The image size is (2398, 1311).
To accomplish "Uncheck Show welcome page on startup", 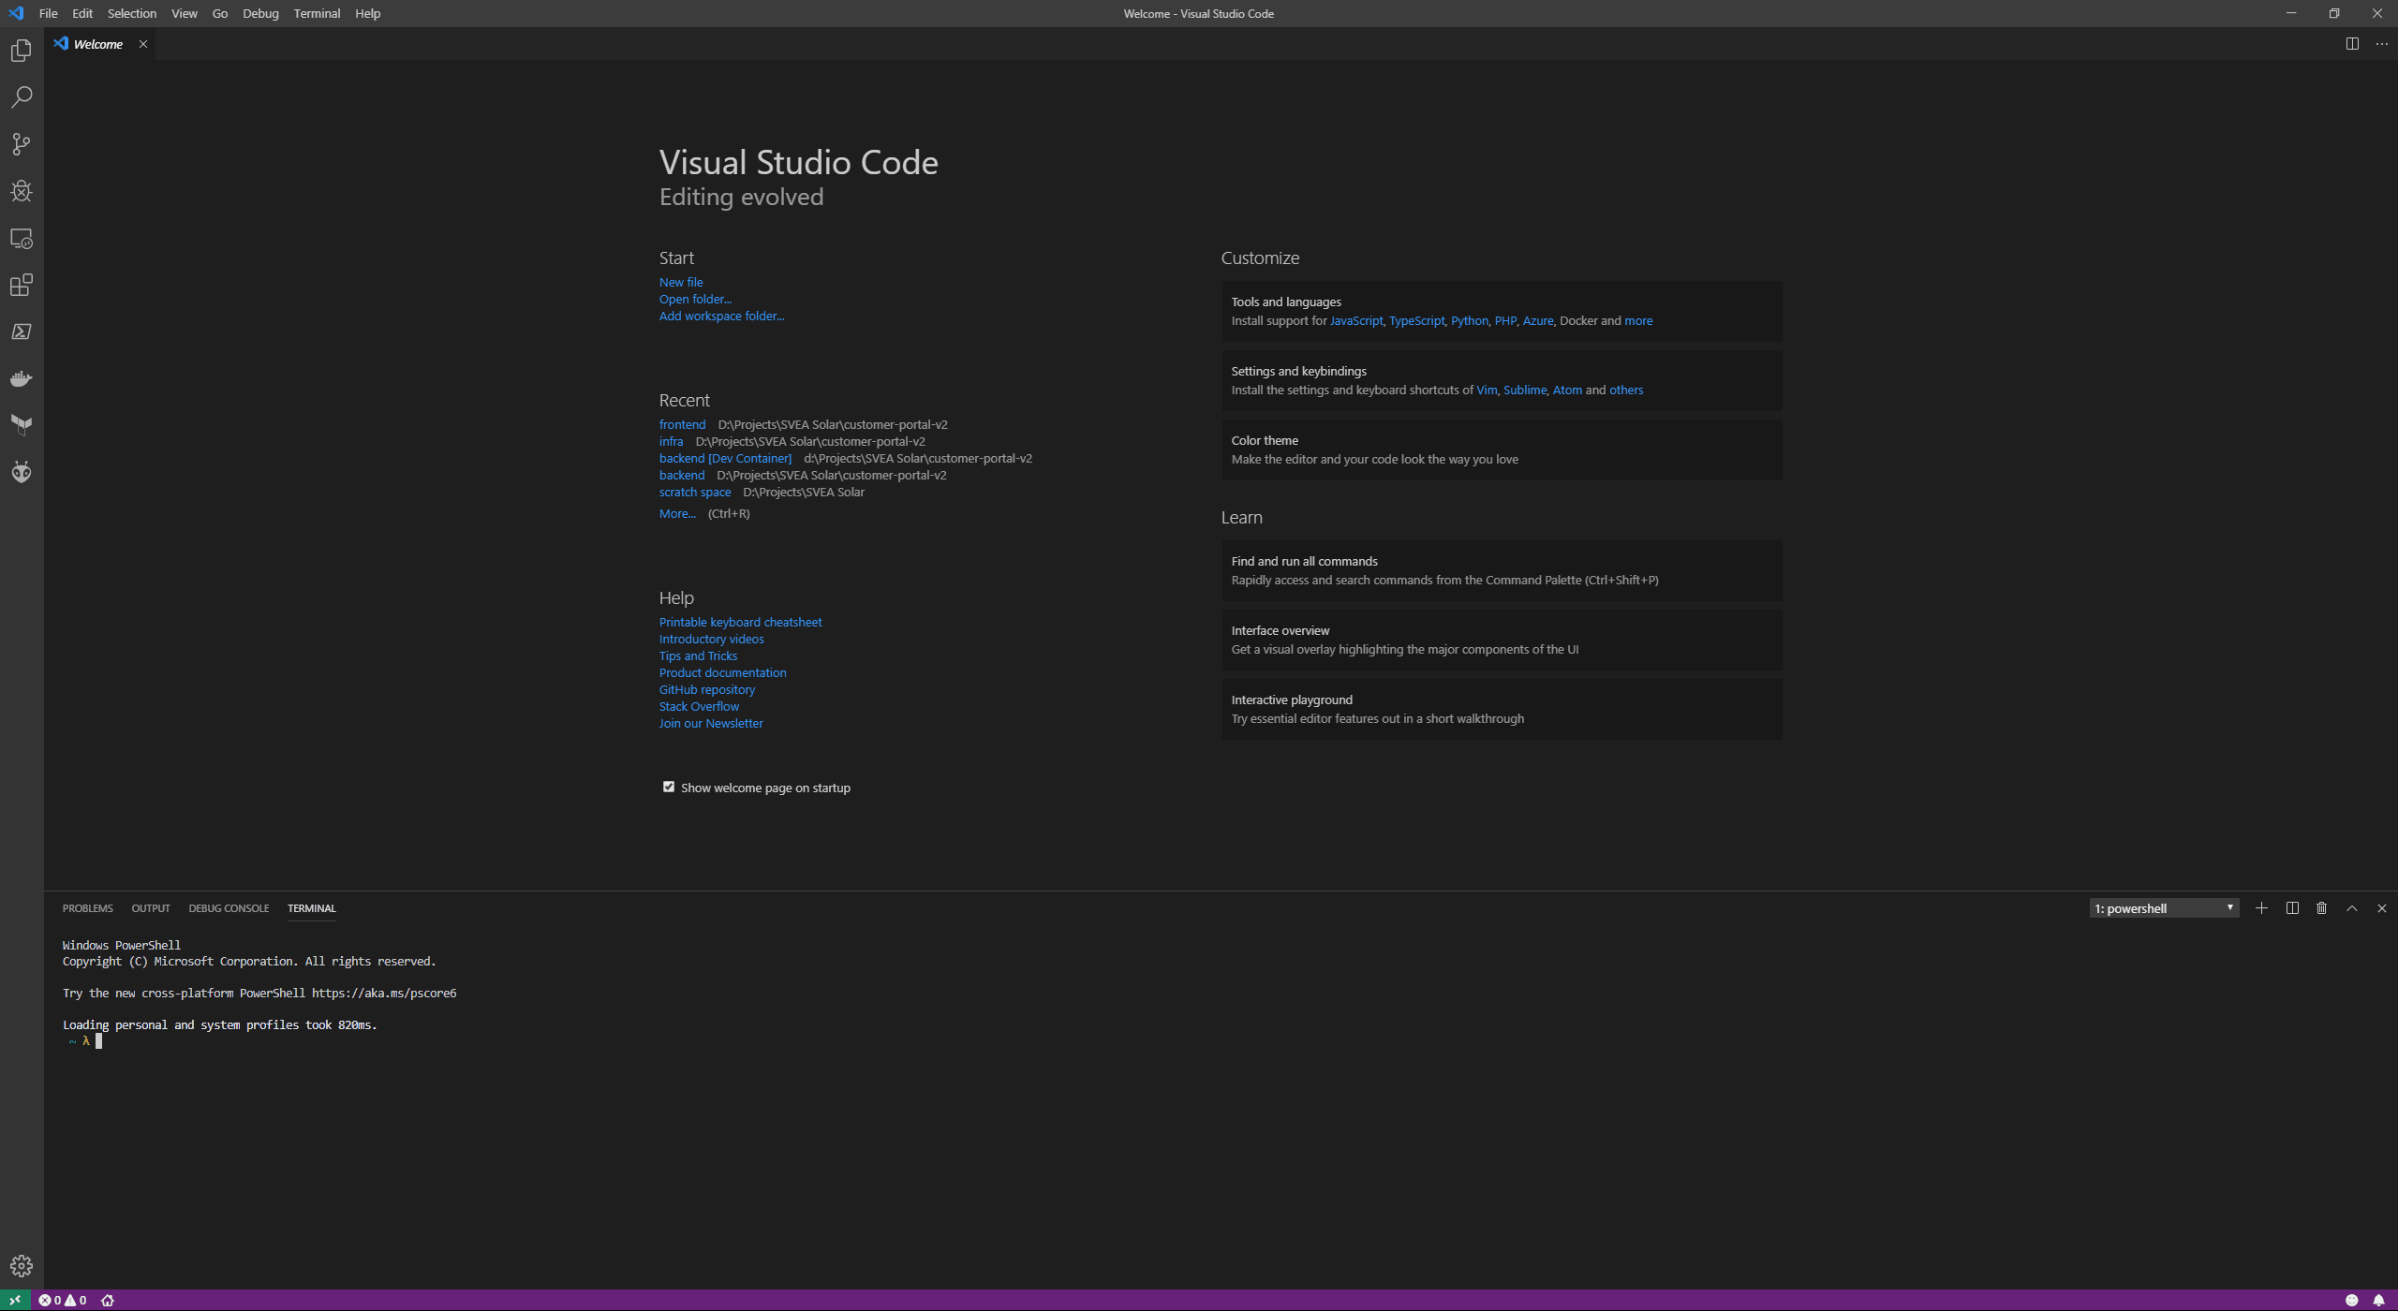I will 668,787.
